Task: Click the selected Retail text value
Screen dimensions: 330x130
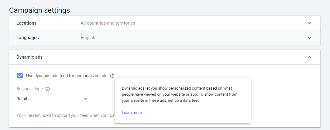Action: (x=22, y=99)
